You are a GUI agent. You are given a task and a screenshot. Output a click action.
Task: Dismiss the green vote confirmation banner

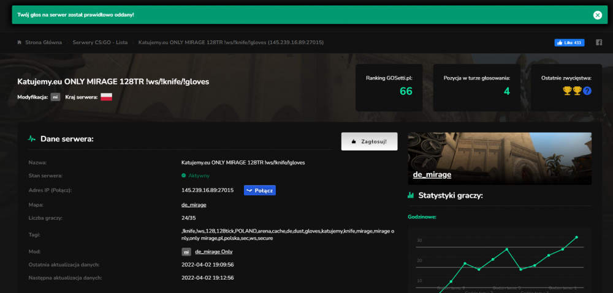click(x=597, y=15)
